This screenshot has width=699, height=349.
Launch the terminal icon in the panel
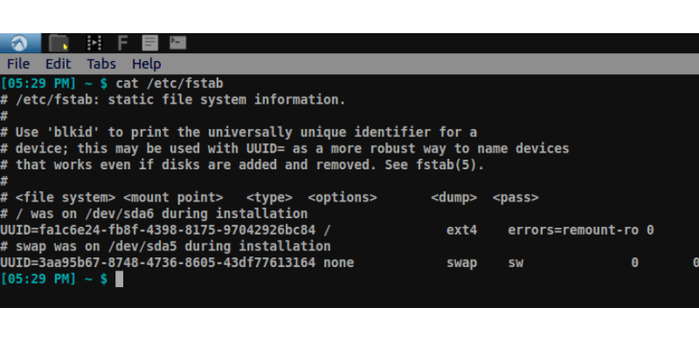(177, 43)
